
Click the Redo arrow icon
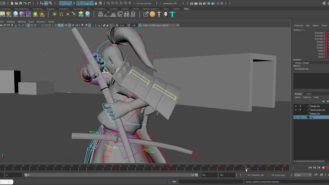tap(29, 3)
